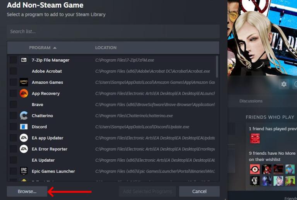Click the EA Error Reporter program name

(x=49, y=149)
